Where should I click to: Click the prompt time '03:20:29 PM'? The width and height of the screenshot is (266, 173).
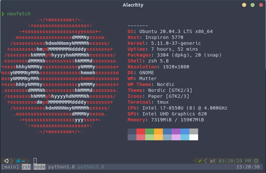point(235,161)
